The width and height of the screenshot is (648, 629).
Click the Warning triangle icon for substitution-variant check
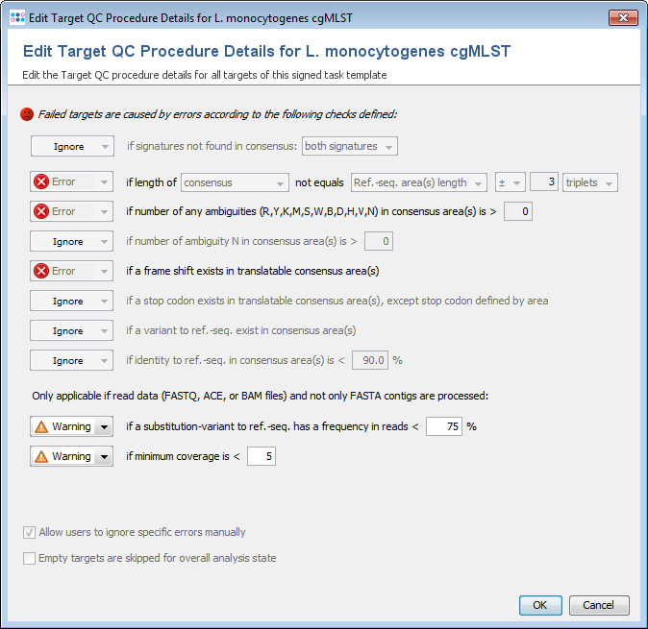coord(41,426)
